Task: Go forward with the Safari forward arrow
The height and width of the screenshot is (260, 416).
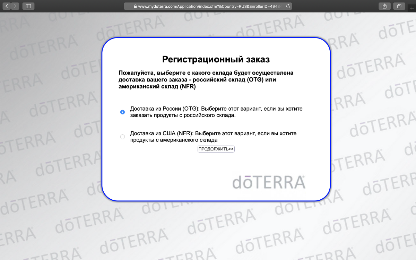Action: (15, 6)
